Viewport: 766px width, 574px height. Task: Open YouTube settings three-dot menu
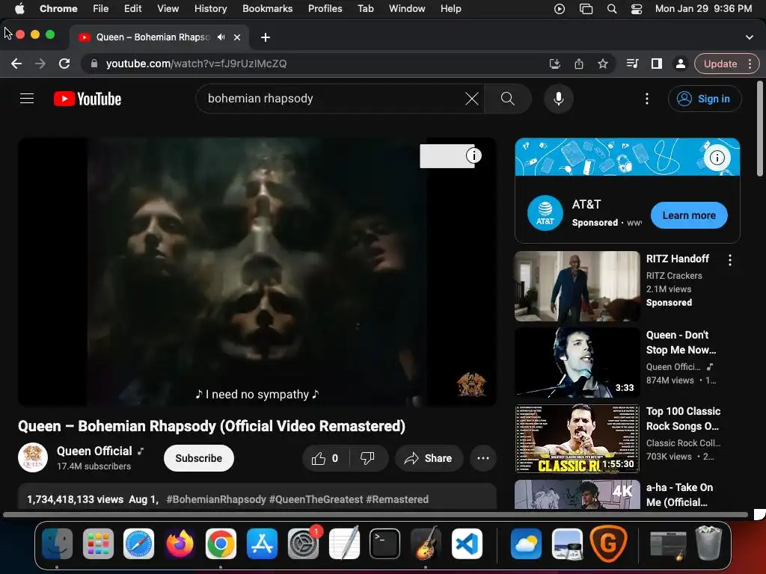647,99
